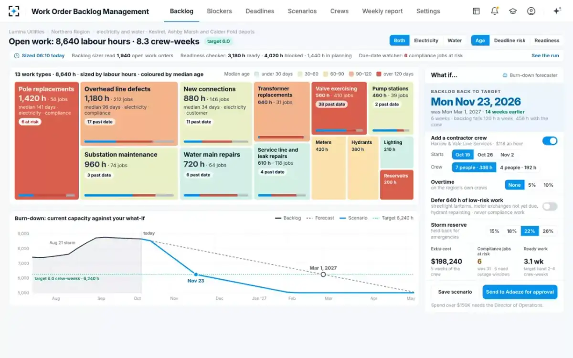Open the Blockers tab
The height and width of the screenshot is (358, 573).
coord(219,11)
